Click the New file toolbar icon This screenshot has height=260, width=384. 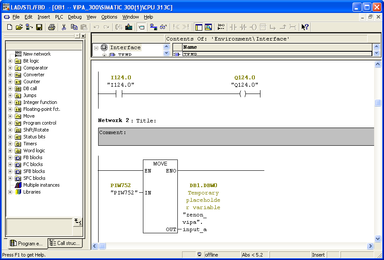(x=9, y=27)
